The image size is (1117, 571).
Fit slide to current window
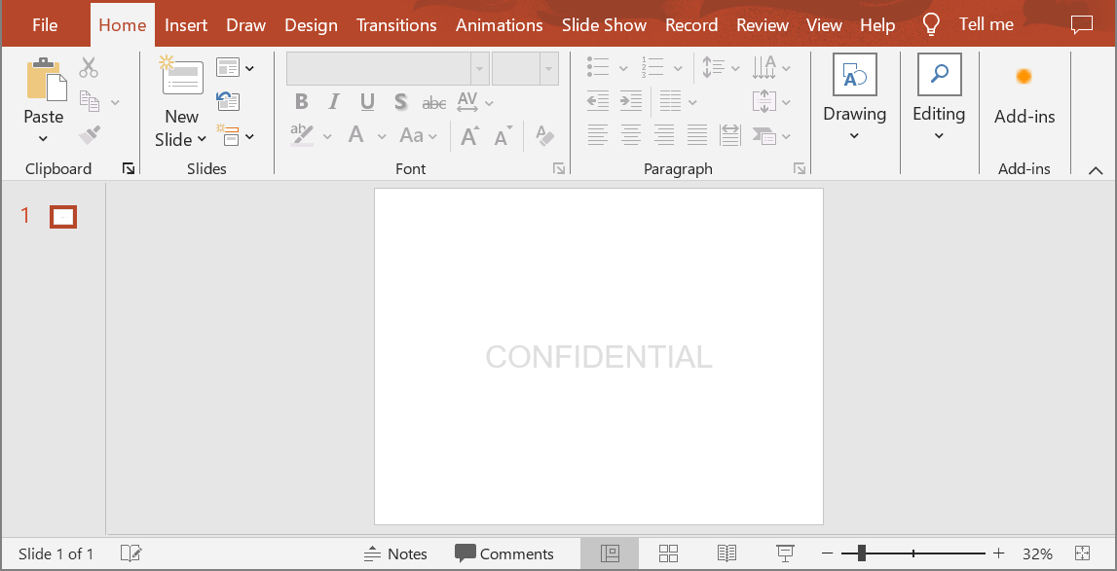pyautogui.click(x=1082, y=553)
